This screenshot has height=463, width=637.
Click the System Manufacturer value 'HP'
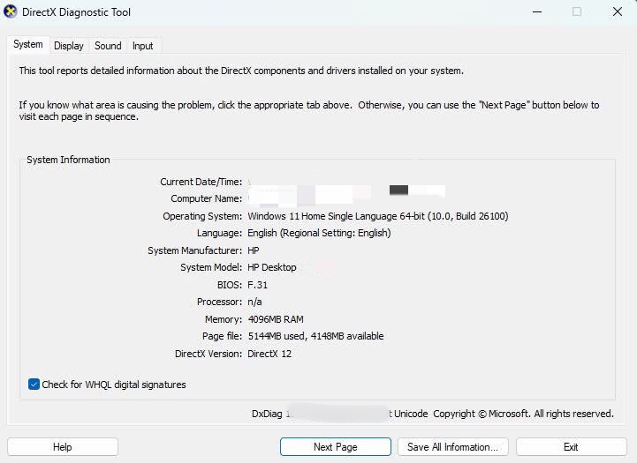click(x=254, y=250)
